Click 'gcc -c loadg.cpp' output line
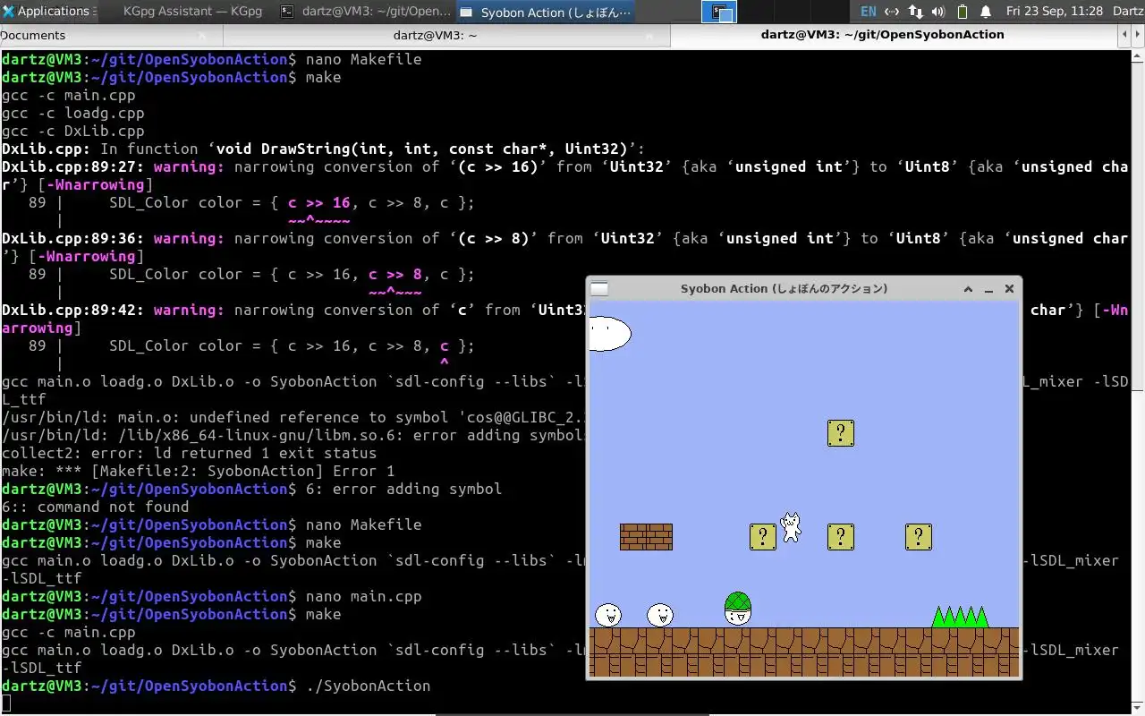This screenshot has height=716, width=1145. [x=72, y=113]
